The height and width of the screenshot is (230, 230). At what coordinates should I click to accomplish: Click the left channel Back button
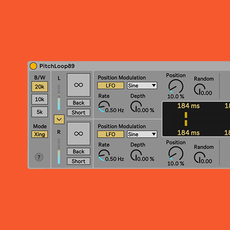click(79, 103)
